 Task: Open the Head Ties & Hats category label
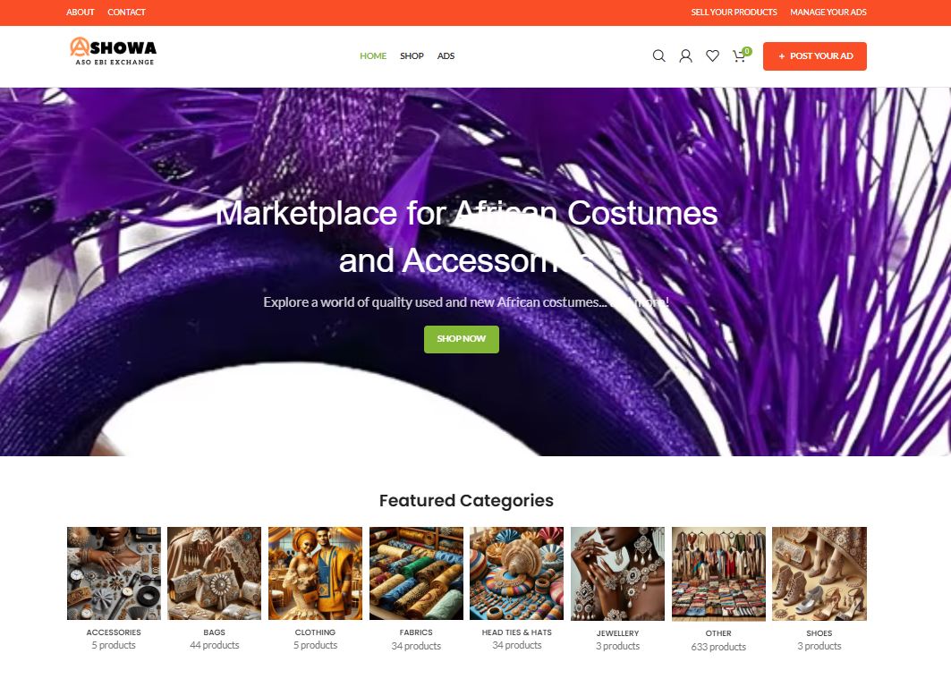point(517,632)
